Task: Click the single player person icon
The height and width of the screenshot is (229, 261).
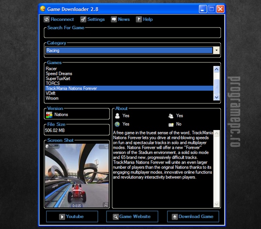Action: [117, 116]
